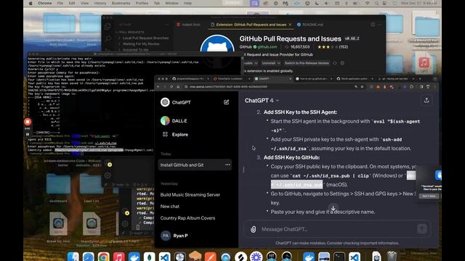Open the Build Music Streaming Server chat
Screen dimensions: 465x261
(x=190, y=195)
